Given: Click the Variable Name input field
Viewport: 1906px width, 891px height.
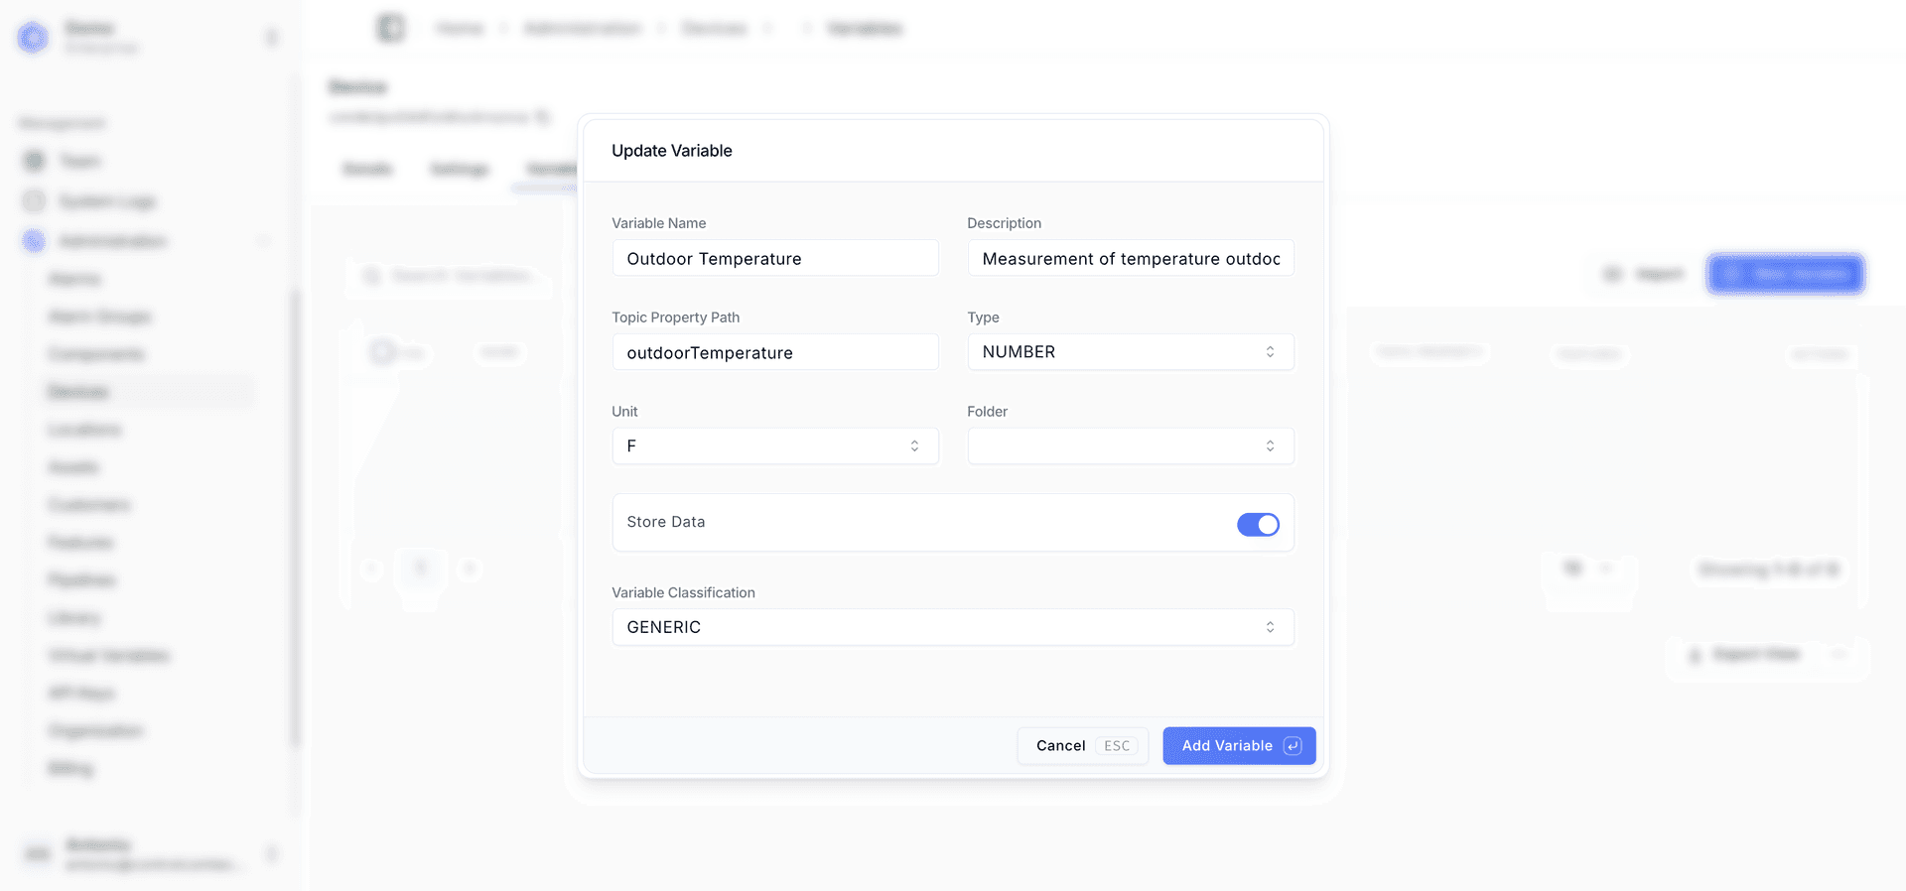Looking at the screenshot, I should pos(774,259).
